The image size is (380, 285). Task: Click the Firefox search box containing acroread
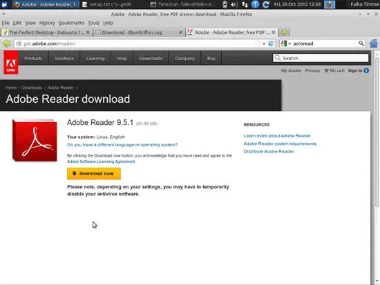point(323,43)
